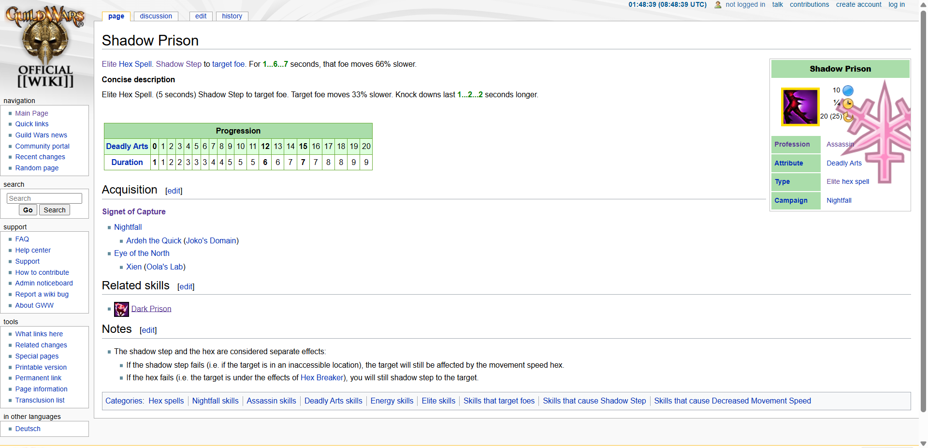
Task: Open Recent changes
Action: (x=40, y=157)
